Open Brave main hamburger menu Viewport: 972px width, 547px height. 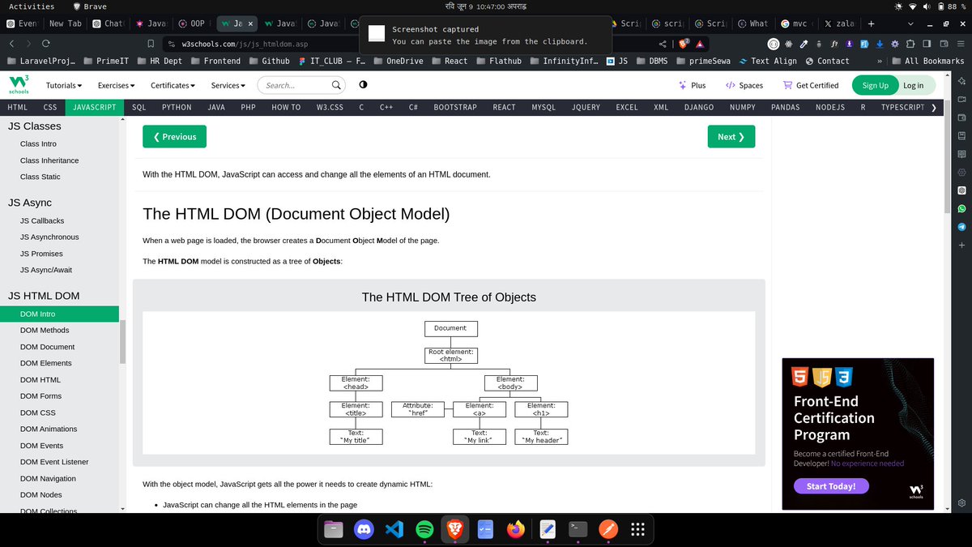click(x=959, y=43)
